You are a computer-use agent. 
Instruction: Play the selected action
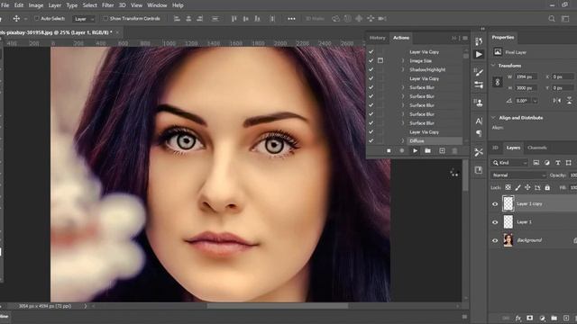(415, 150)
